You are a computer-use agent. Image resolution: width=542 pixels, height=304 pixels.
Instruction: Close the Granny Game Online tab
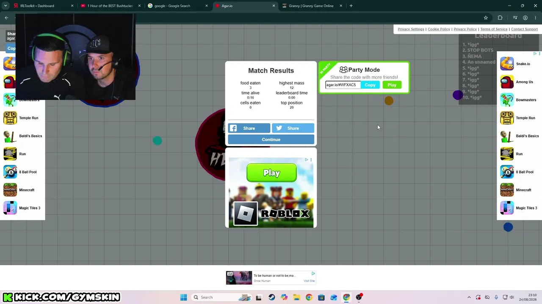340,6
